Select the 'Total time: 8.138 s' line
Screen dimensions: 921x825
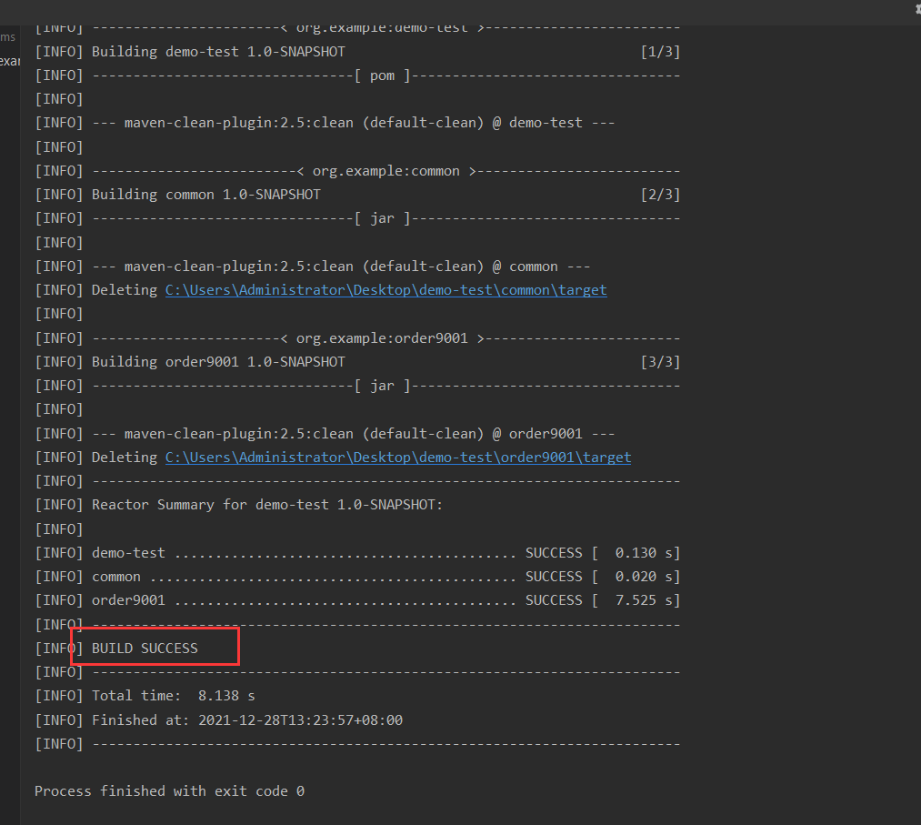(x=145, y=696)
